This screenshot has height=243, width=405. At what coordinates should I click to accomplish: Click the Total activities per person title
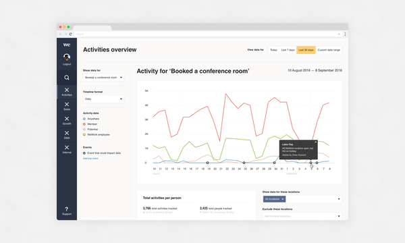[x=162, y=198]
